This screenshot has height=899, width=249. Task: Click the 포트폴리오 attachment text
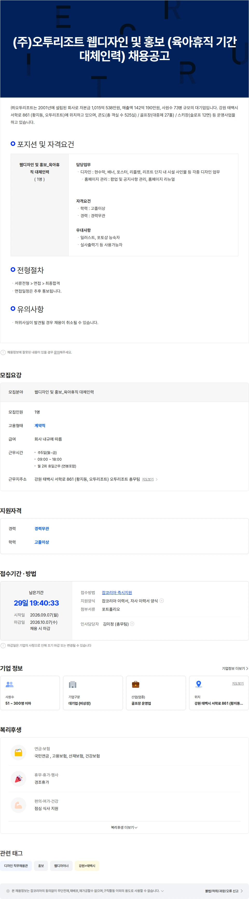pyautogui.click(x=111, y=609)
